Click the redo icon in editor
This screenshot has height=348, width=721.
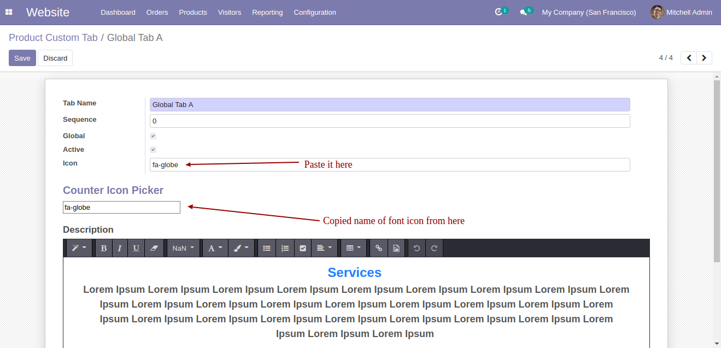pyautogui.click(x=434, y=248)
